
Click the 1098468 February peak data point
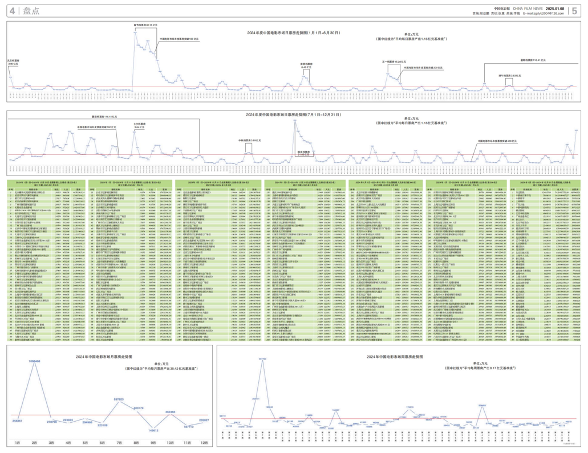[x=34, y=362]
